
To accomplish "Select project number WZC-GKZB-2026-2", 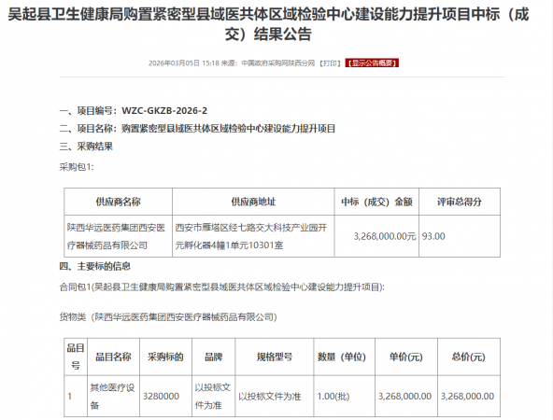I will point(164,111).
